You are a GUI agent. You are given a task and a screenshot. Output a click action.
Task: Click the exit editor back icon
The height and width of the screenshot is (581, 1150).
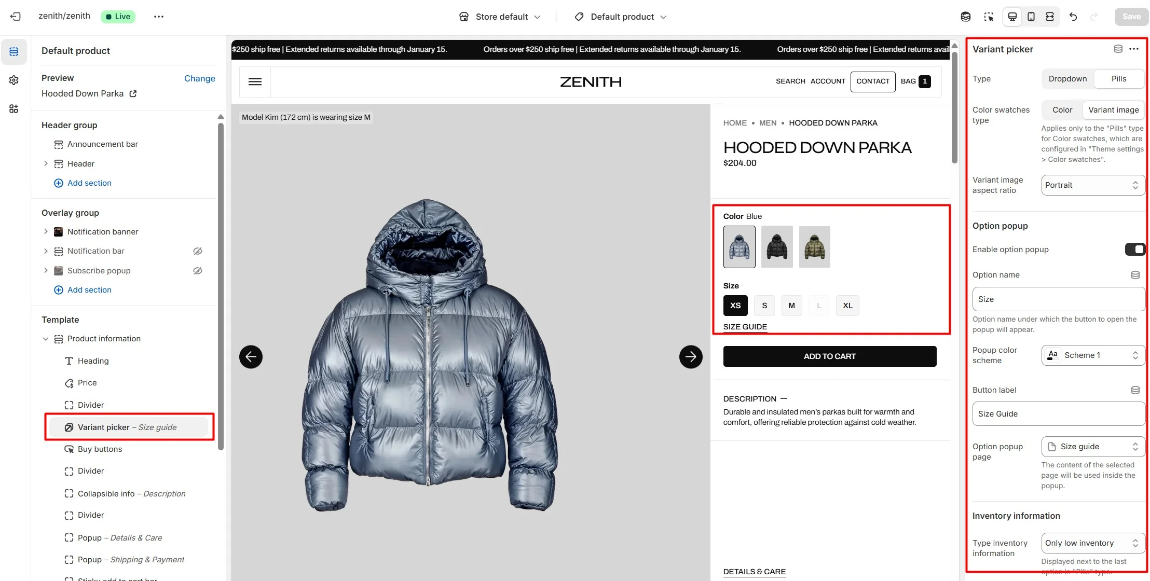16,17
